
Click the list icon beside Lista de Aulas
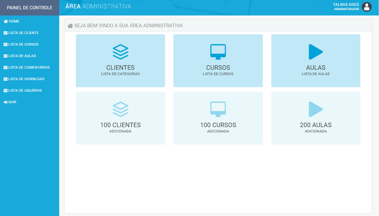pyautogui.click(x=5, y=56)
